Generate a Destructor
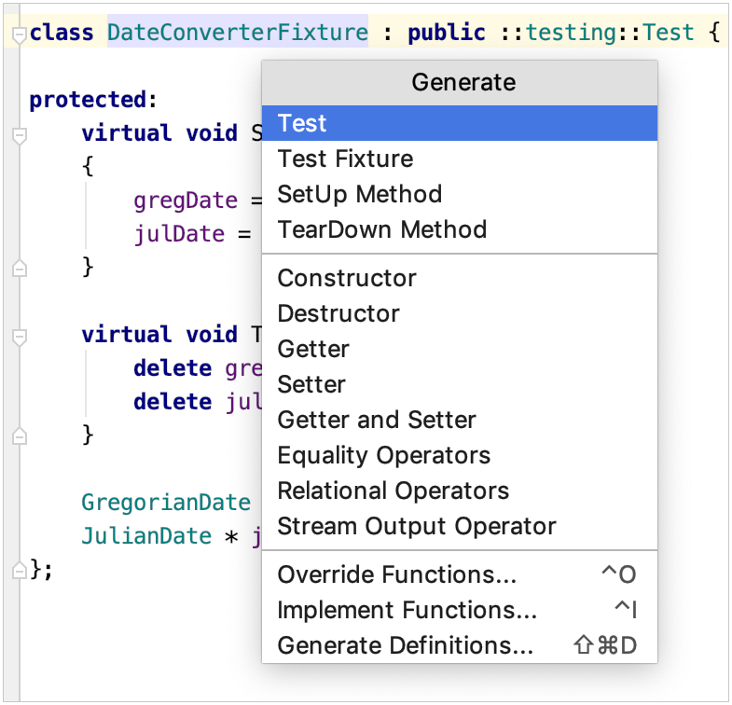Screen dimensions: 732x705 click(x=460, y=313)
